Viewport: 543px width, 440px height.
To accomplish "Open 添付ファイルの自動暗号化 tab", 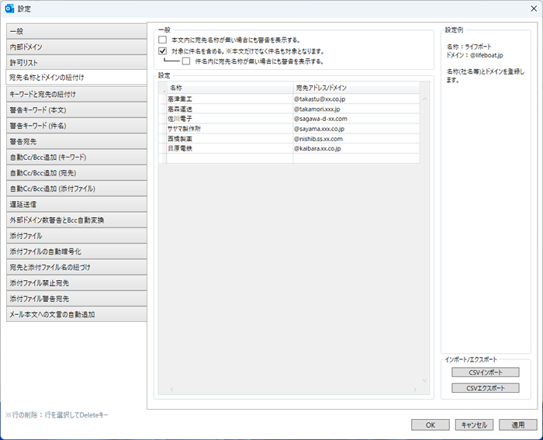I will [77, 251].
